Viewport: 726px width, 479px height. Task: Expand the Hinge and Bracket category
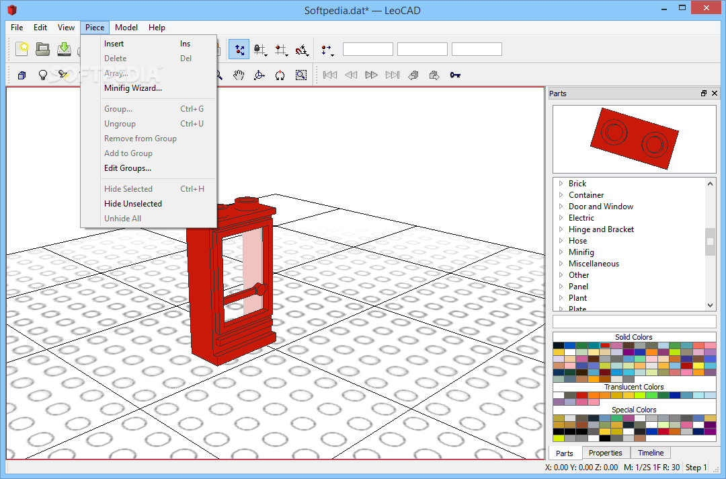coord(561,229)
